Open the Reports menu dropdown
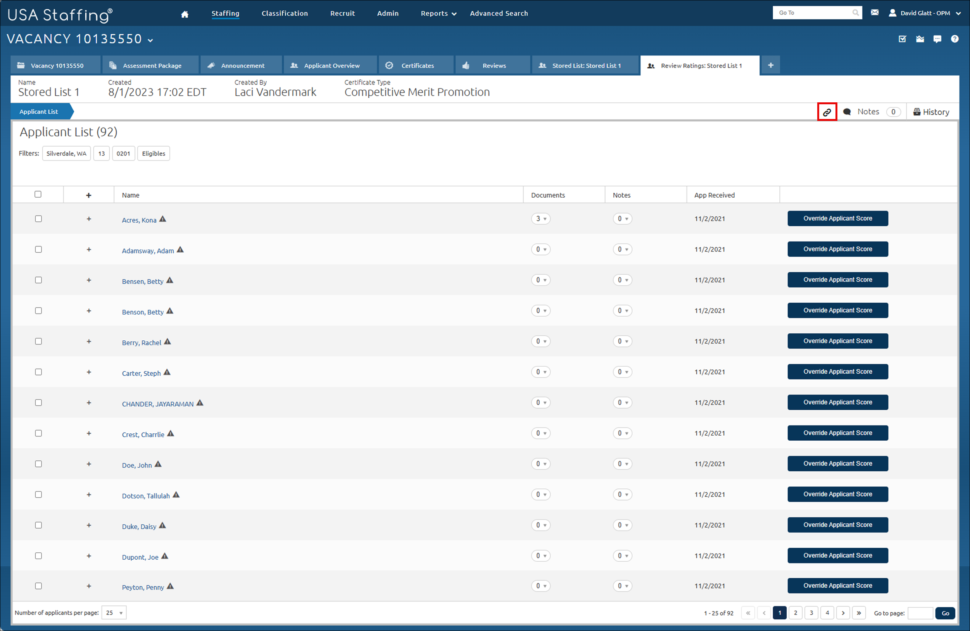Image resolution: width=970 pixels, height=631 pixels. point(438,14)
